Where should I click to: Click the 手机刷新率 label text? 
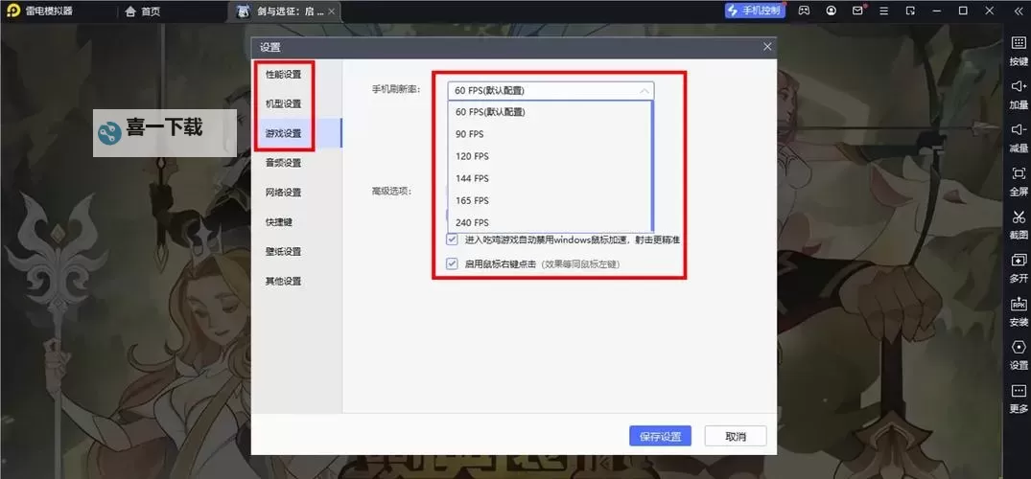point(396,89)
